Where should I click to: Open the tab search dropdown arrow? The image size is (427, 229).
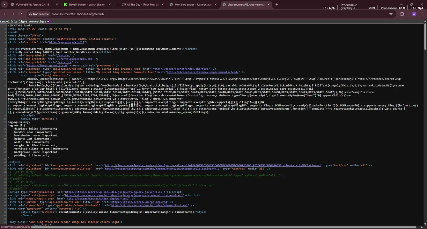pos(5,4)
